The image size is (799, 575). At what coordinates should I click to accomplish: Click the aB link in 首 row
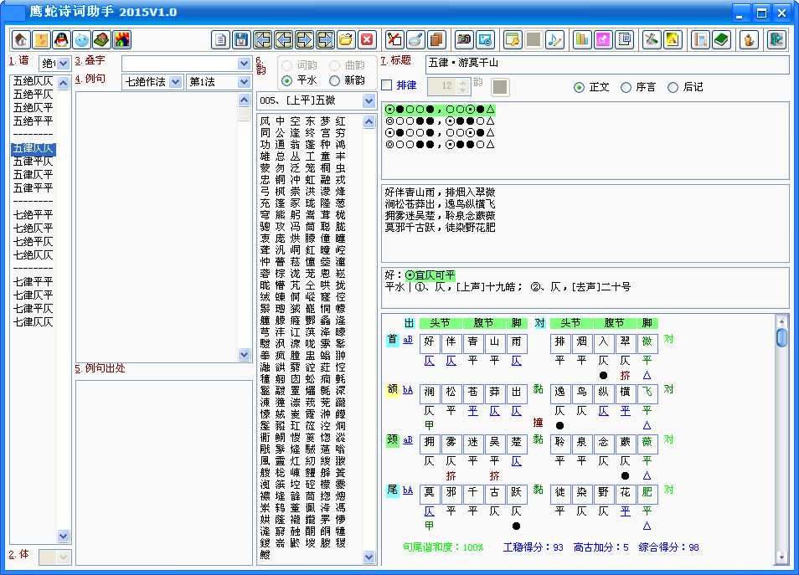tap(408, 340)
